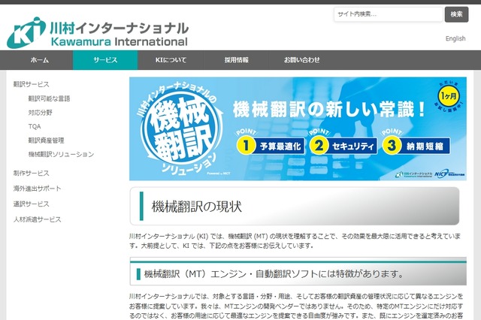Open the サービス menu item
Viewport: 481px width, 320px height.
coord(105,60)
